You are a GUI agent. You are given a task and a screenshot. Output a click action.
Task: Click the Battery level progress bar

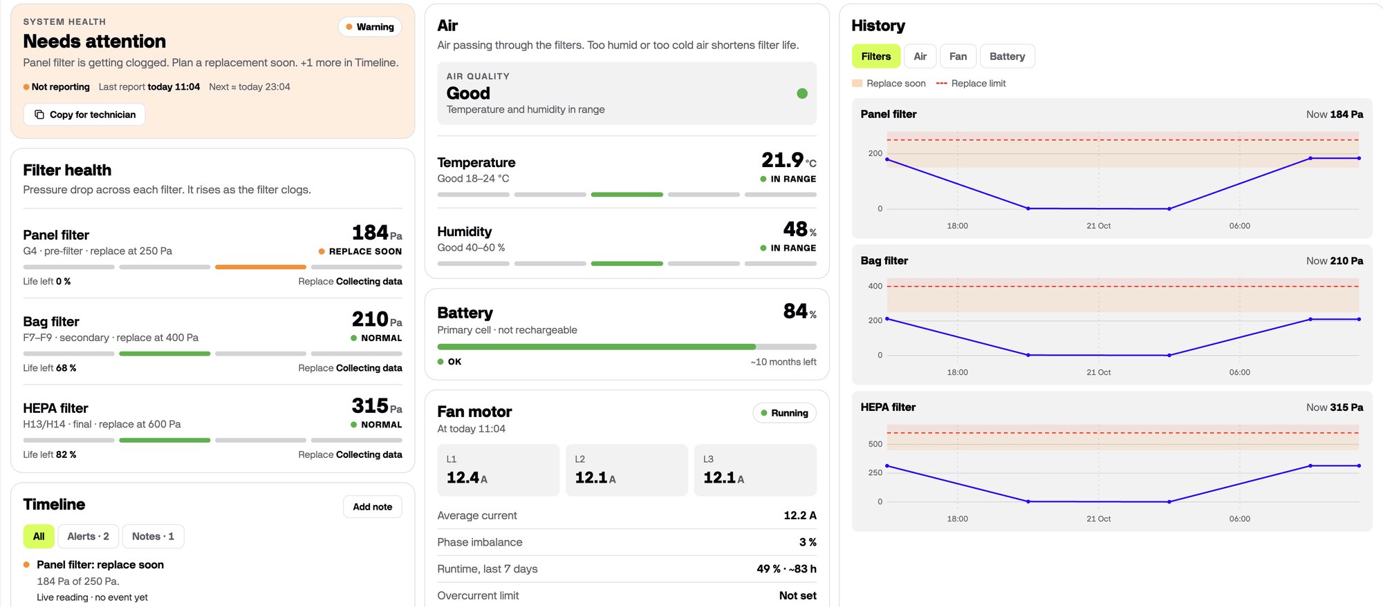tap(626, 347)
